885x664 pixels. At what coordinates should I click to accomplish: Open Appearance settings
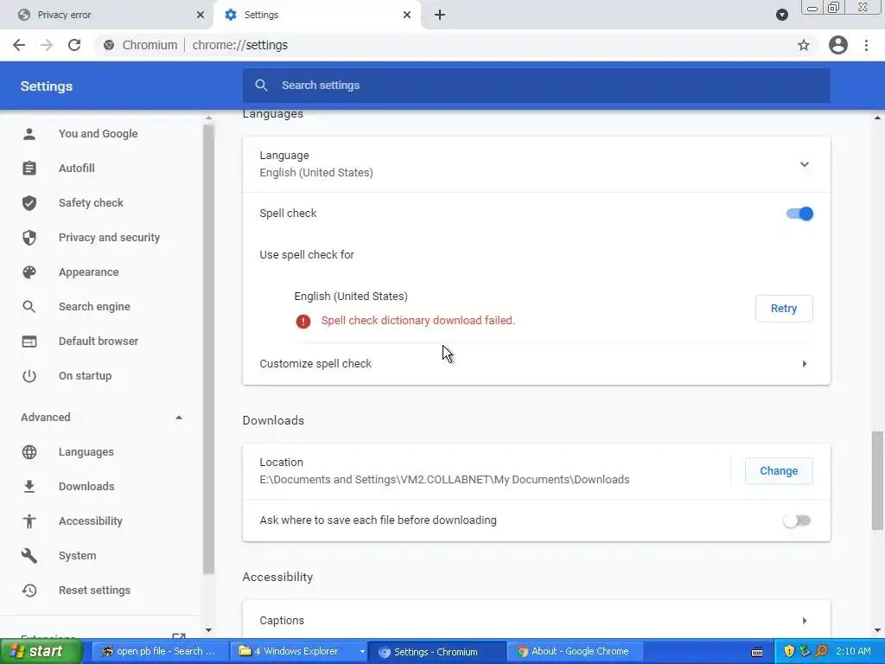coord(89,272)
